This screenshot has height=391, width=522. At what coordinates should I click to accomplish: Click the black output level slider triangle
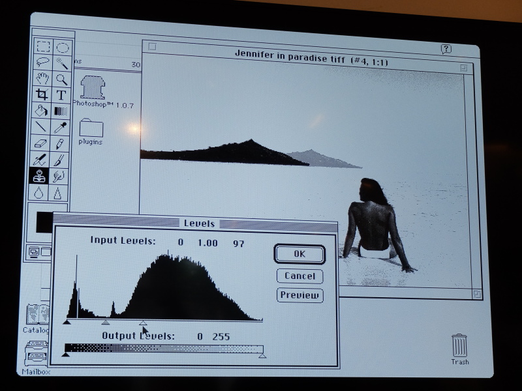point(66,355)
